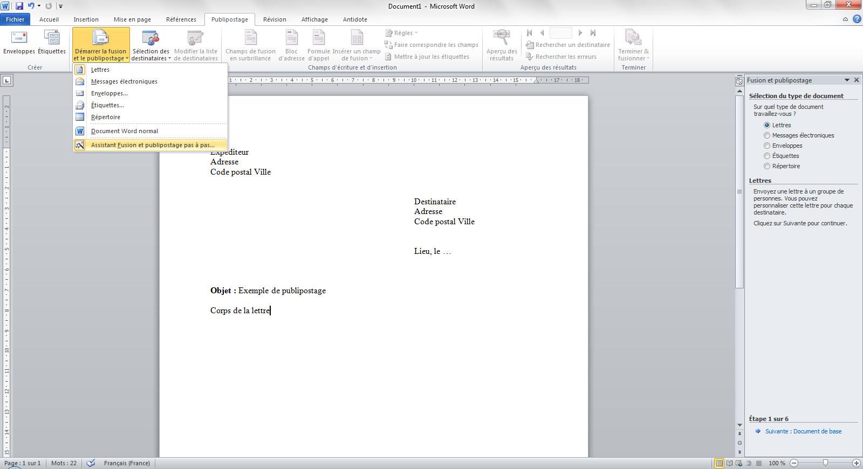This screenshot has width=863, height=469.
Task: Open Sélection des destinataires button
Action: pyautogui.click(x=151, y=45)
